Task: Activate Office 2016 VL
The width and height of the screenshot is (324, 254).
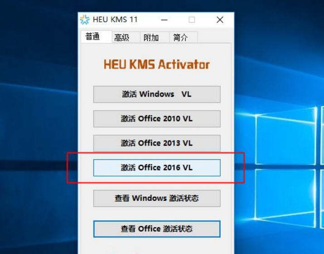Action: click(x=157, y=168)
